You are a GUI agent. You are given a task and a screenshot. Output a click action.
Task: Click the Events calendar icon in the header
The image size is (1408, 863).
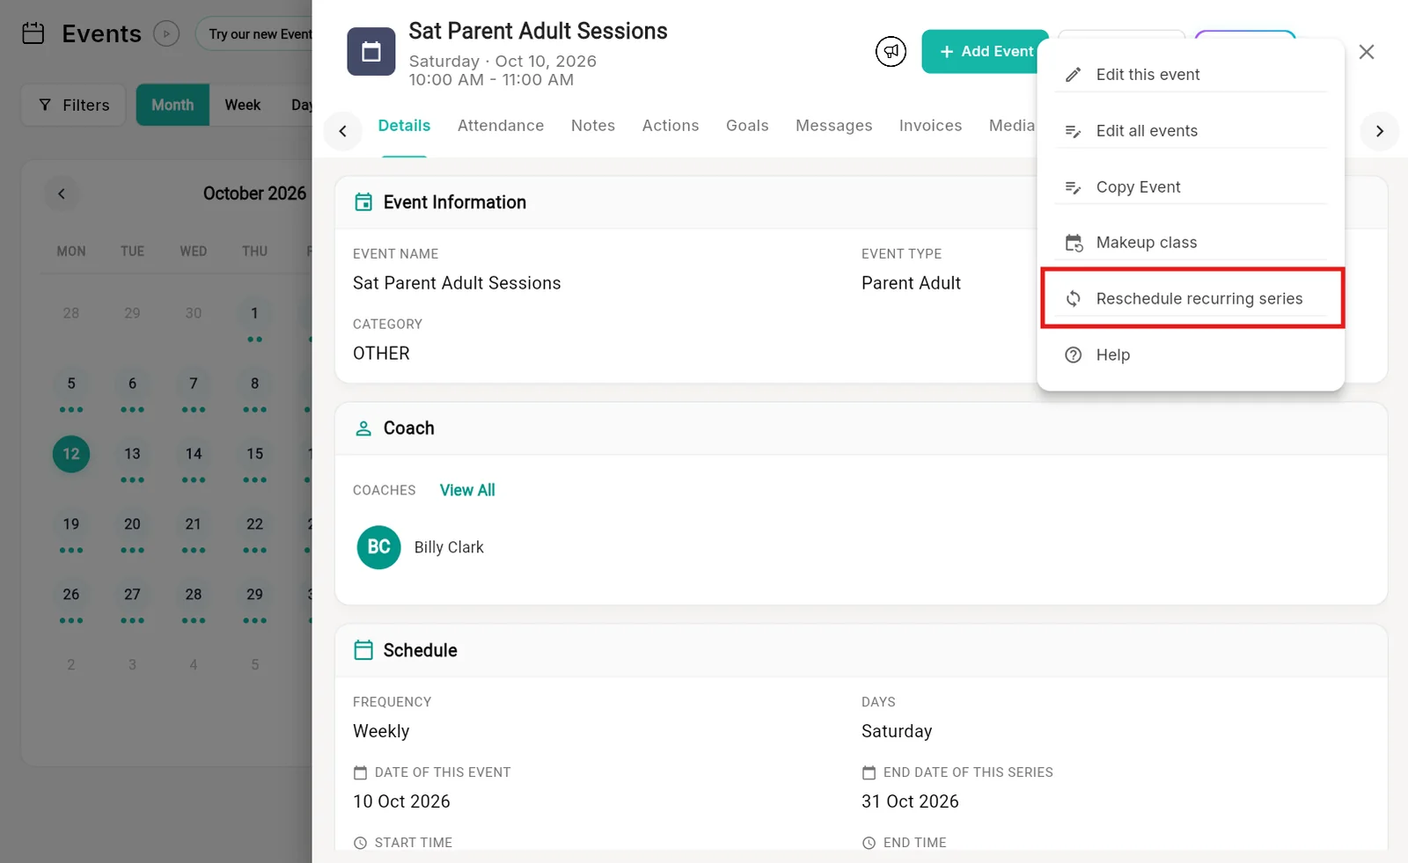point(33,33)
